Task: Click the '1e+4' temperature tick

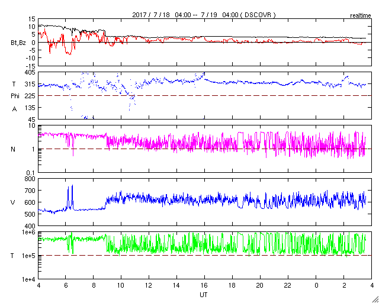Action: [x=29, y=279]
